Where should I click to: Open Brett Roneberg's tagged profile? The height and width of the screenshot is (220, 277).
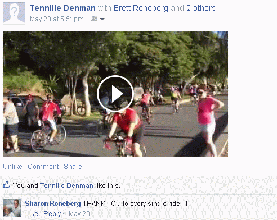(141, 8)
